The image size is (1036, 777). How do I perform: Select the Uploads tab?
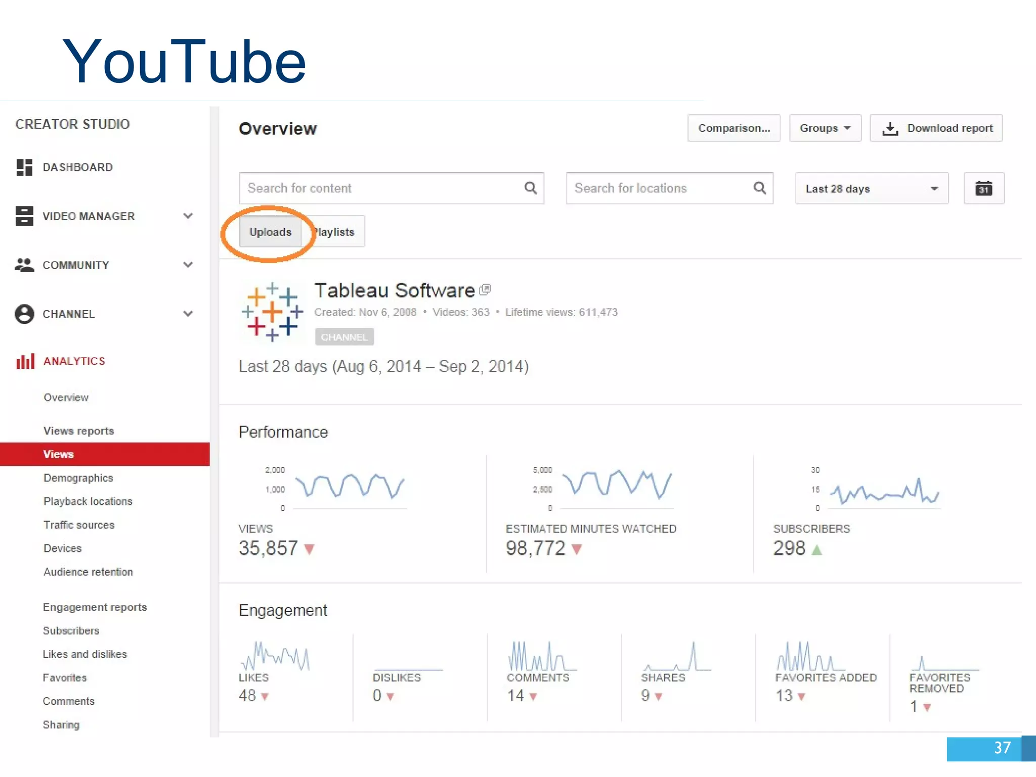click(270, 232)
